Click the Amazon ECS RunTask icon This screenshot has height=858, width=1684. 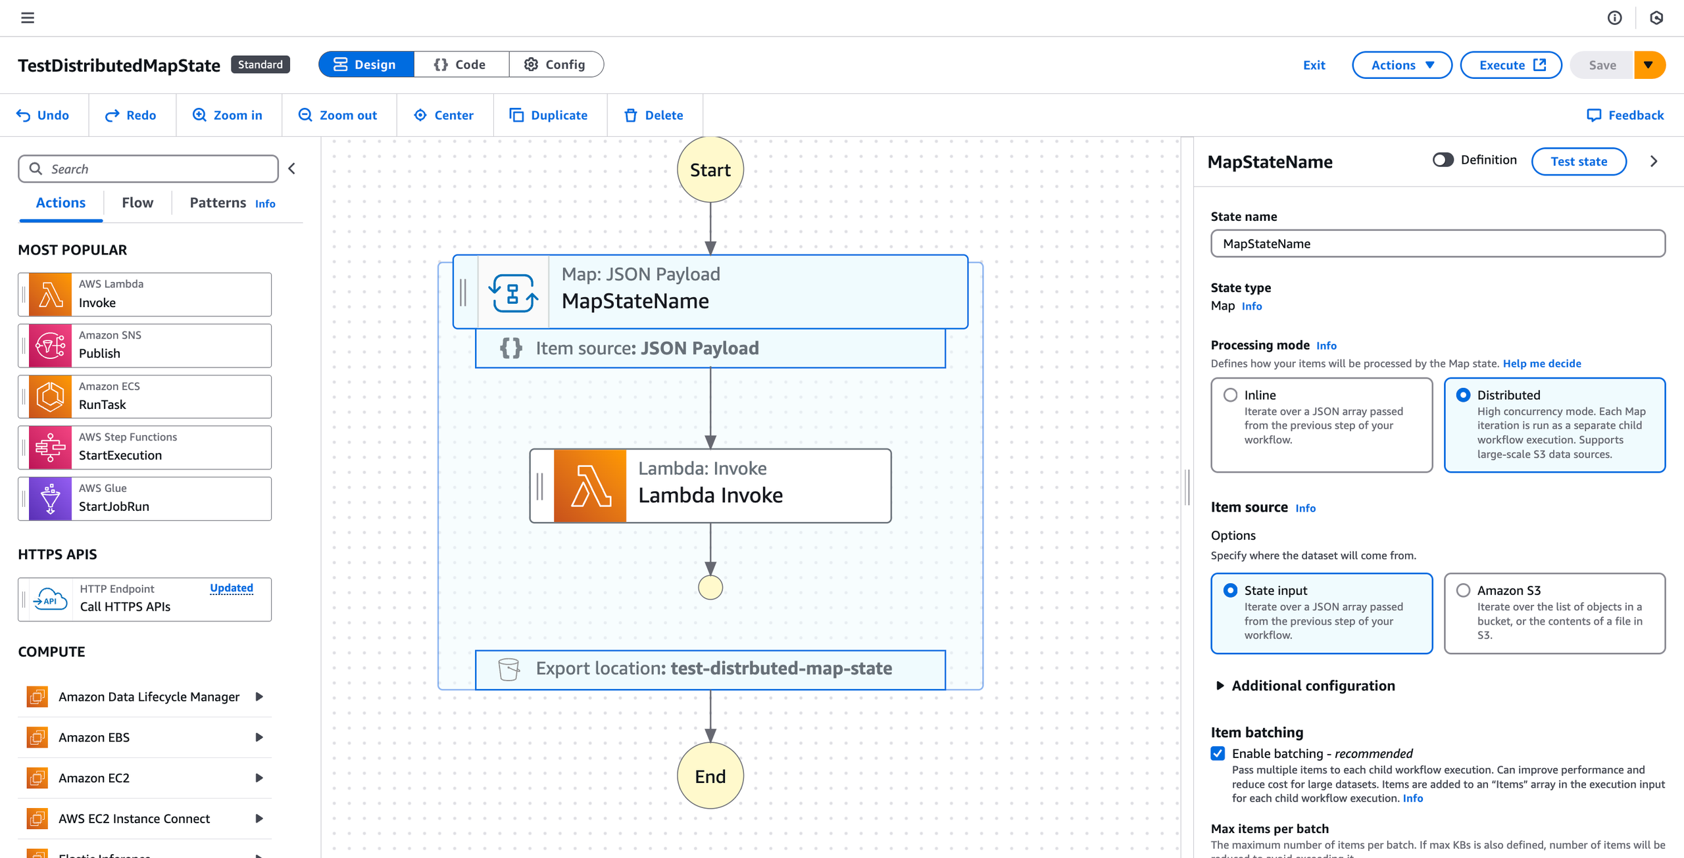coord(50,396)
